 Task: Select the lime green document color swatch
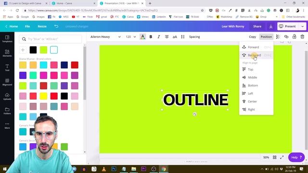point(43,50)
